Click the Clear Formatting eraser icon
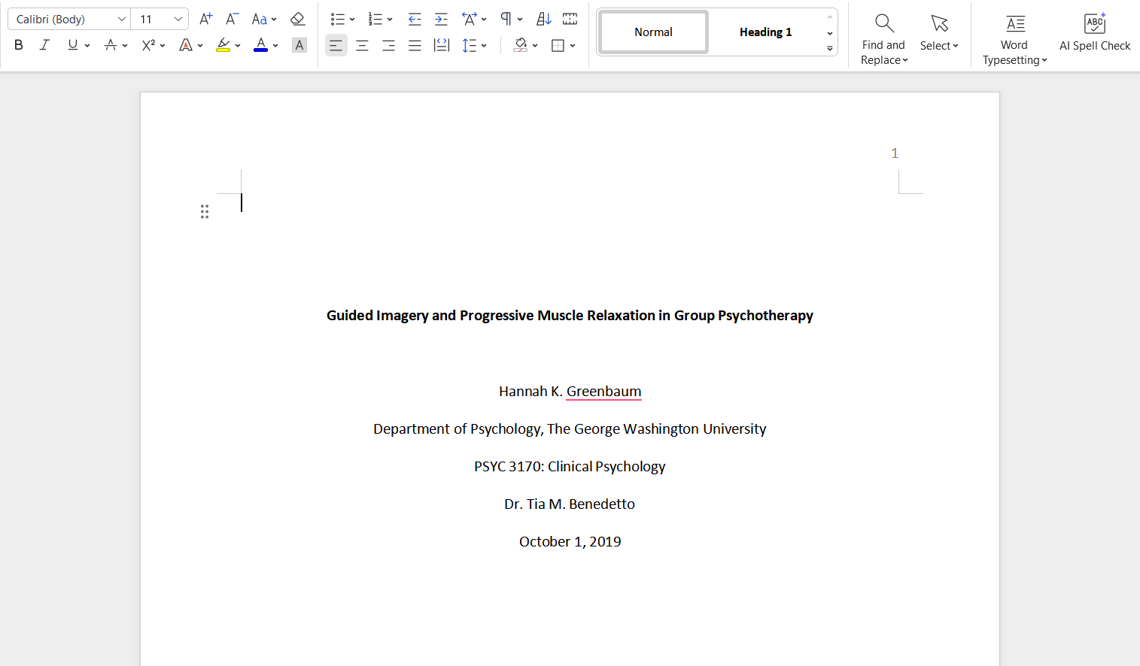The image size is (1140, 666). (x=298, y=19)
